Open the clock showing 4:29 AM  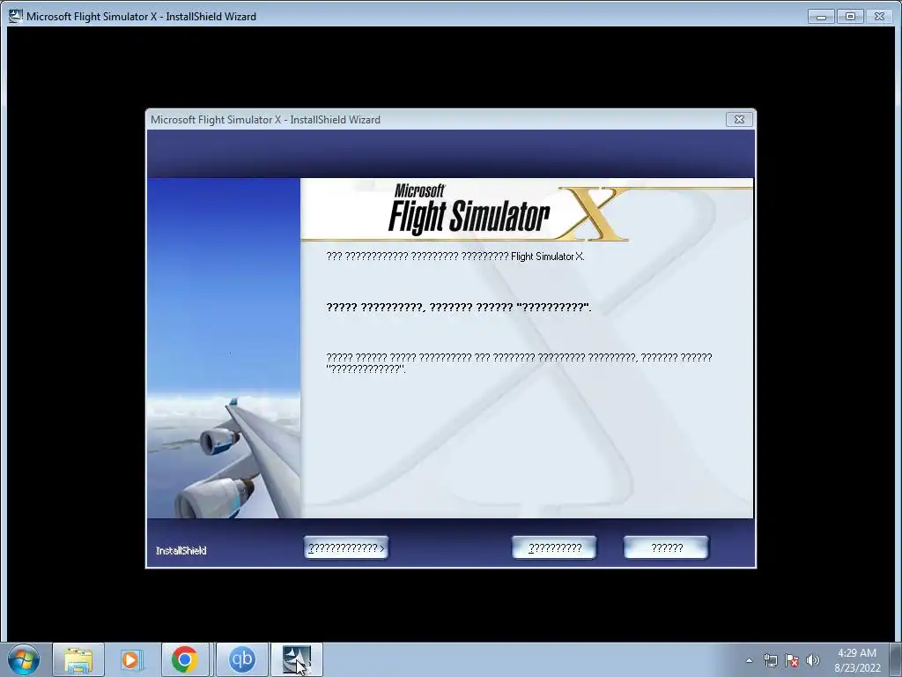point(857,660)
